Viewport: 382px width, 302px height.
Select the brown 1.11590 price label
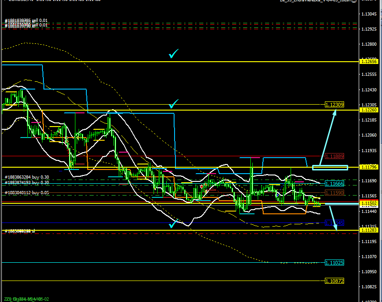click(334, 193)
